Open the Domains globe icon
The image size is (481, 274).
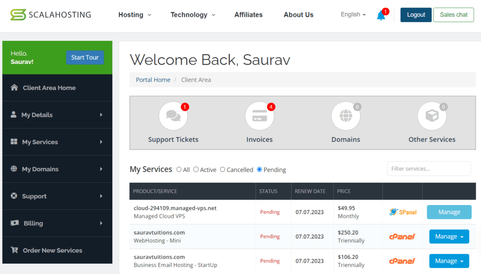pos(346,115)
